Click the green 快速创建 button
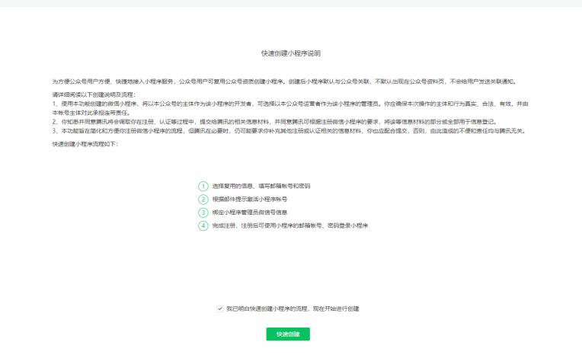Image resolution: width=582 pixels, height=358 pixels. point(288,334)
